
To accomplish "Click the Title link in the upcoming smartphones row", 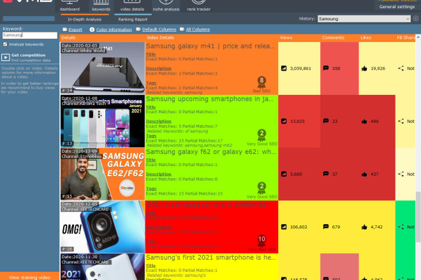I will (x=151, y=107).
